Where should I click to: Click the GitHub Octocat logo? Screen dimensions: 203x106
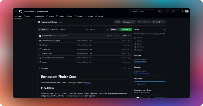pos(21,11)
